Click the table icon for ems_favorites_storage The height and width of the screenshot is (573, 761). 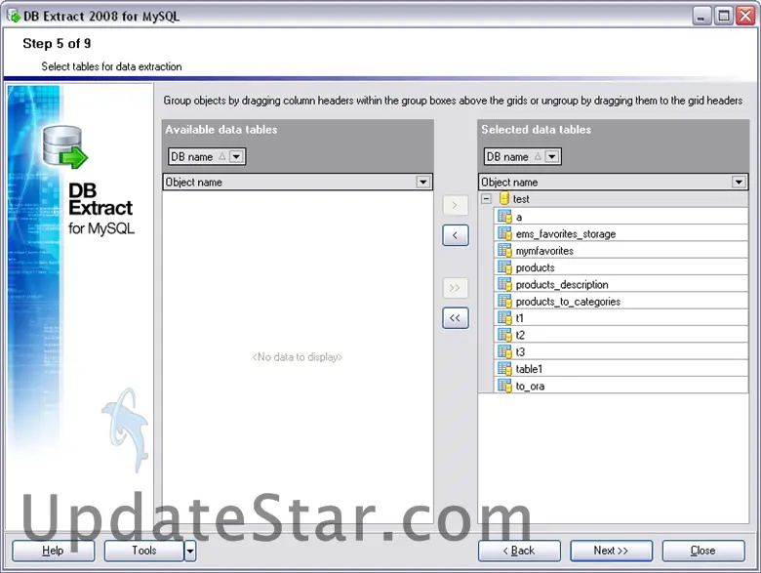click(504, 233)
